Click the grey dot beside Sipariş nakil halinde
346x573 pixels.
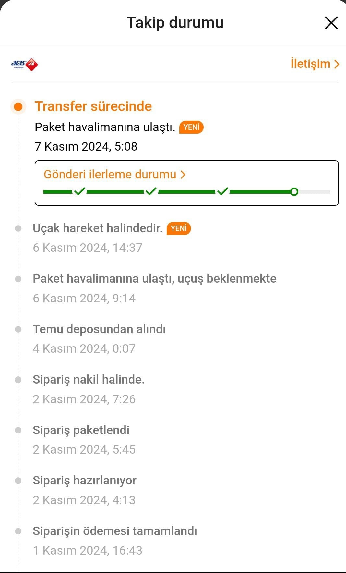[x=18, y=380]
